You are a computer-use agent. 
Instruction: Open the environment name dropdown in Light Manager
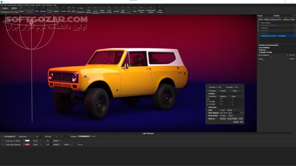pyautogui.click(x=10, y=137)
